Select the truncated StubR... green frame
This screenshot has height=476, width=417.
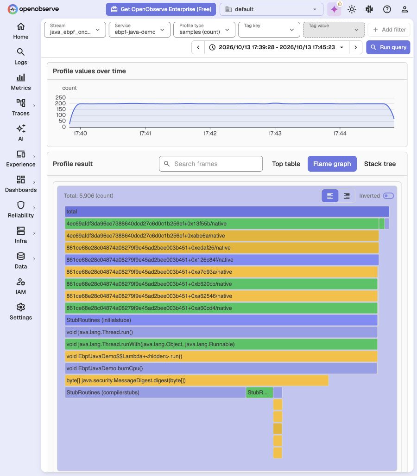click(x=259, y=392)
